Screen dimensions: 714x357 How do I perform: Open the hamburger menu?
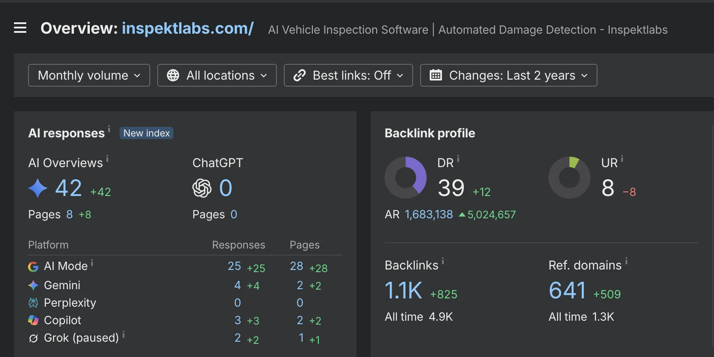point(20,28)
